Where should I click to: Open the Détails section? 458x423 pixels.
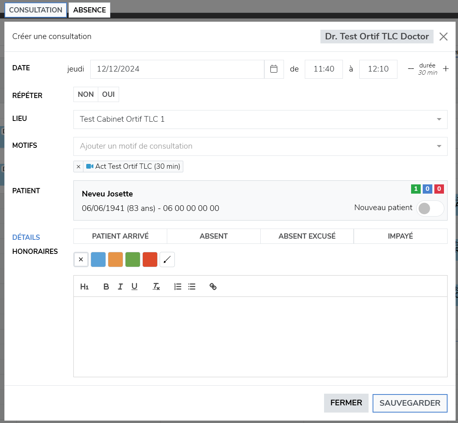click(26, 237)
